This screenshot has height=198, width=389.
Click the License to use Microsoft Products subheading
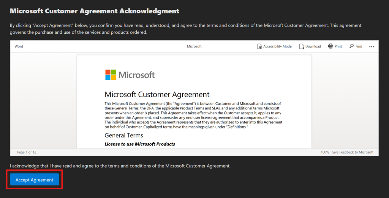tap(140, 144)
